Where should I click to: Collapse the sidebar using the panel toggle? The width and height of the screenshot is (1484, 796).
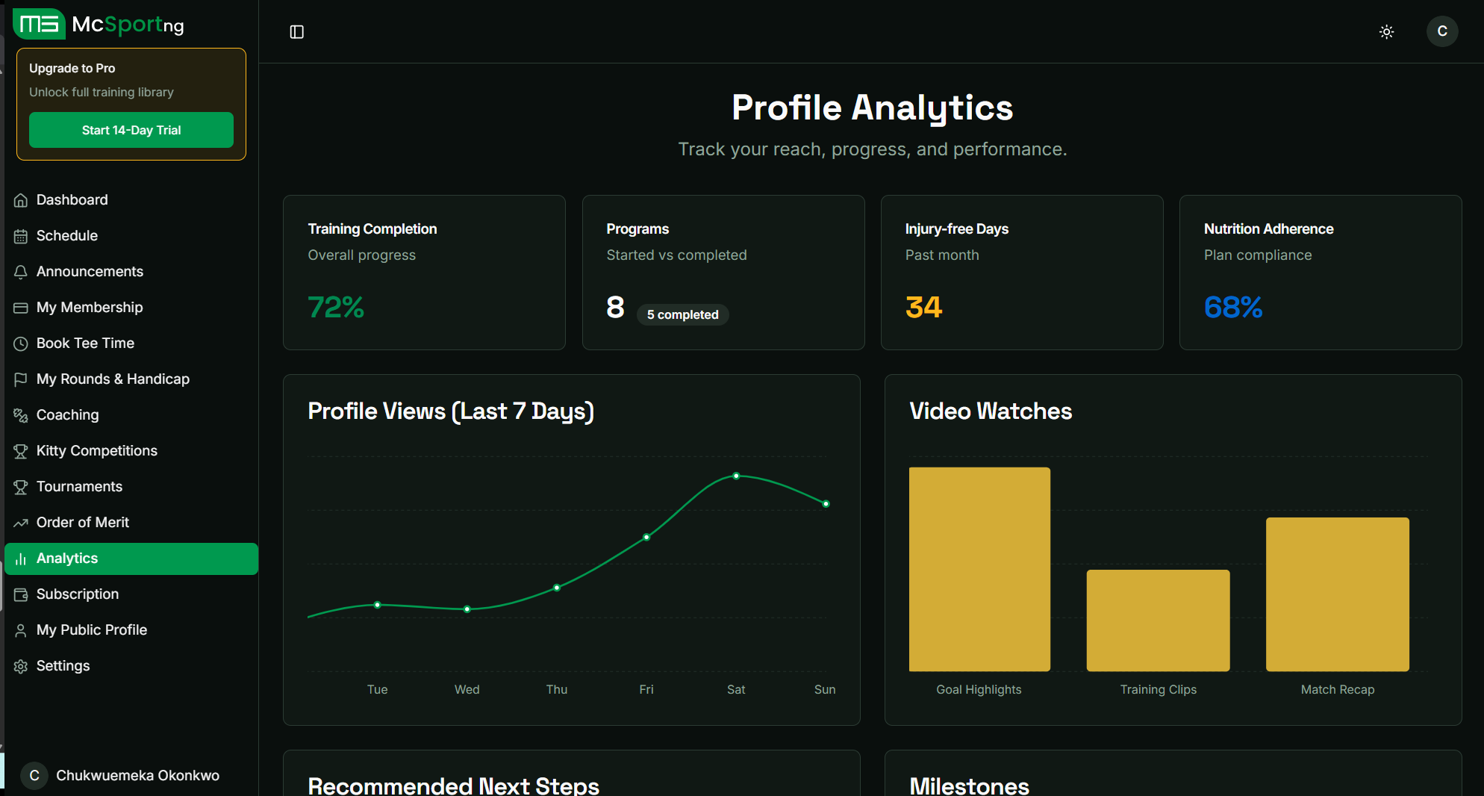point(296,31)
